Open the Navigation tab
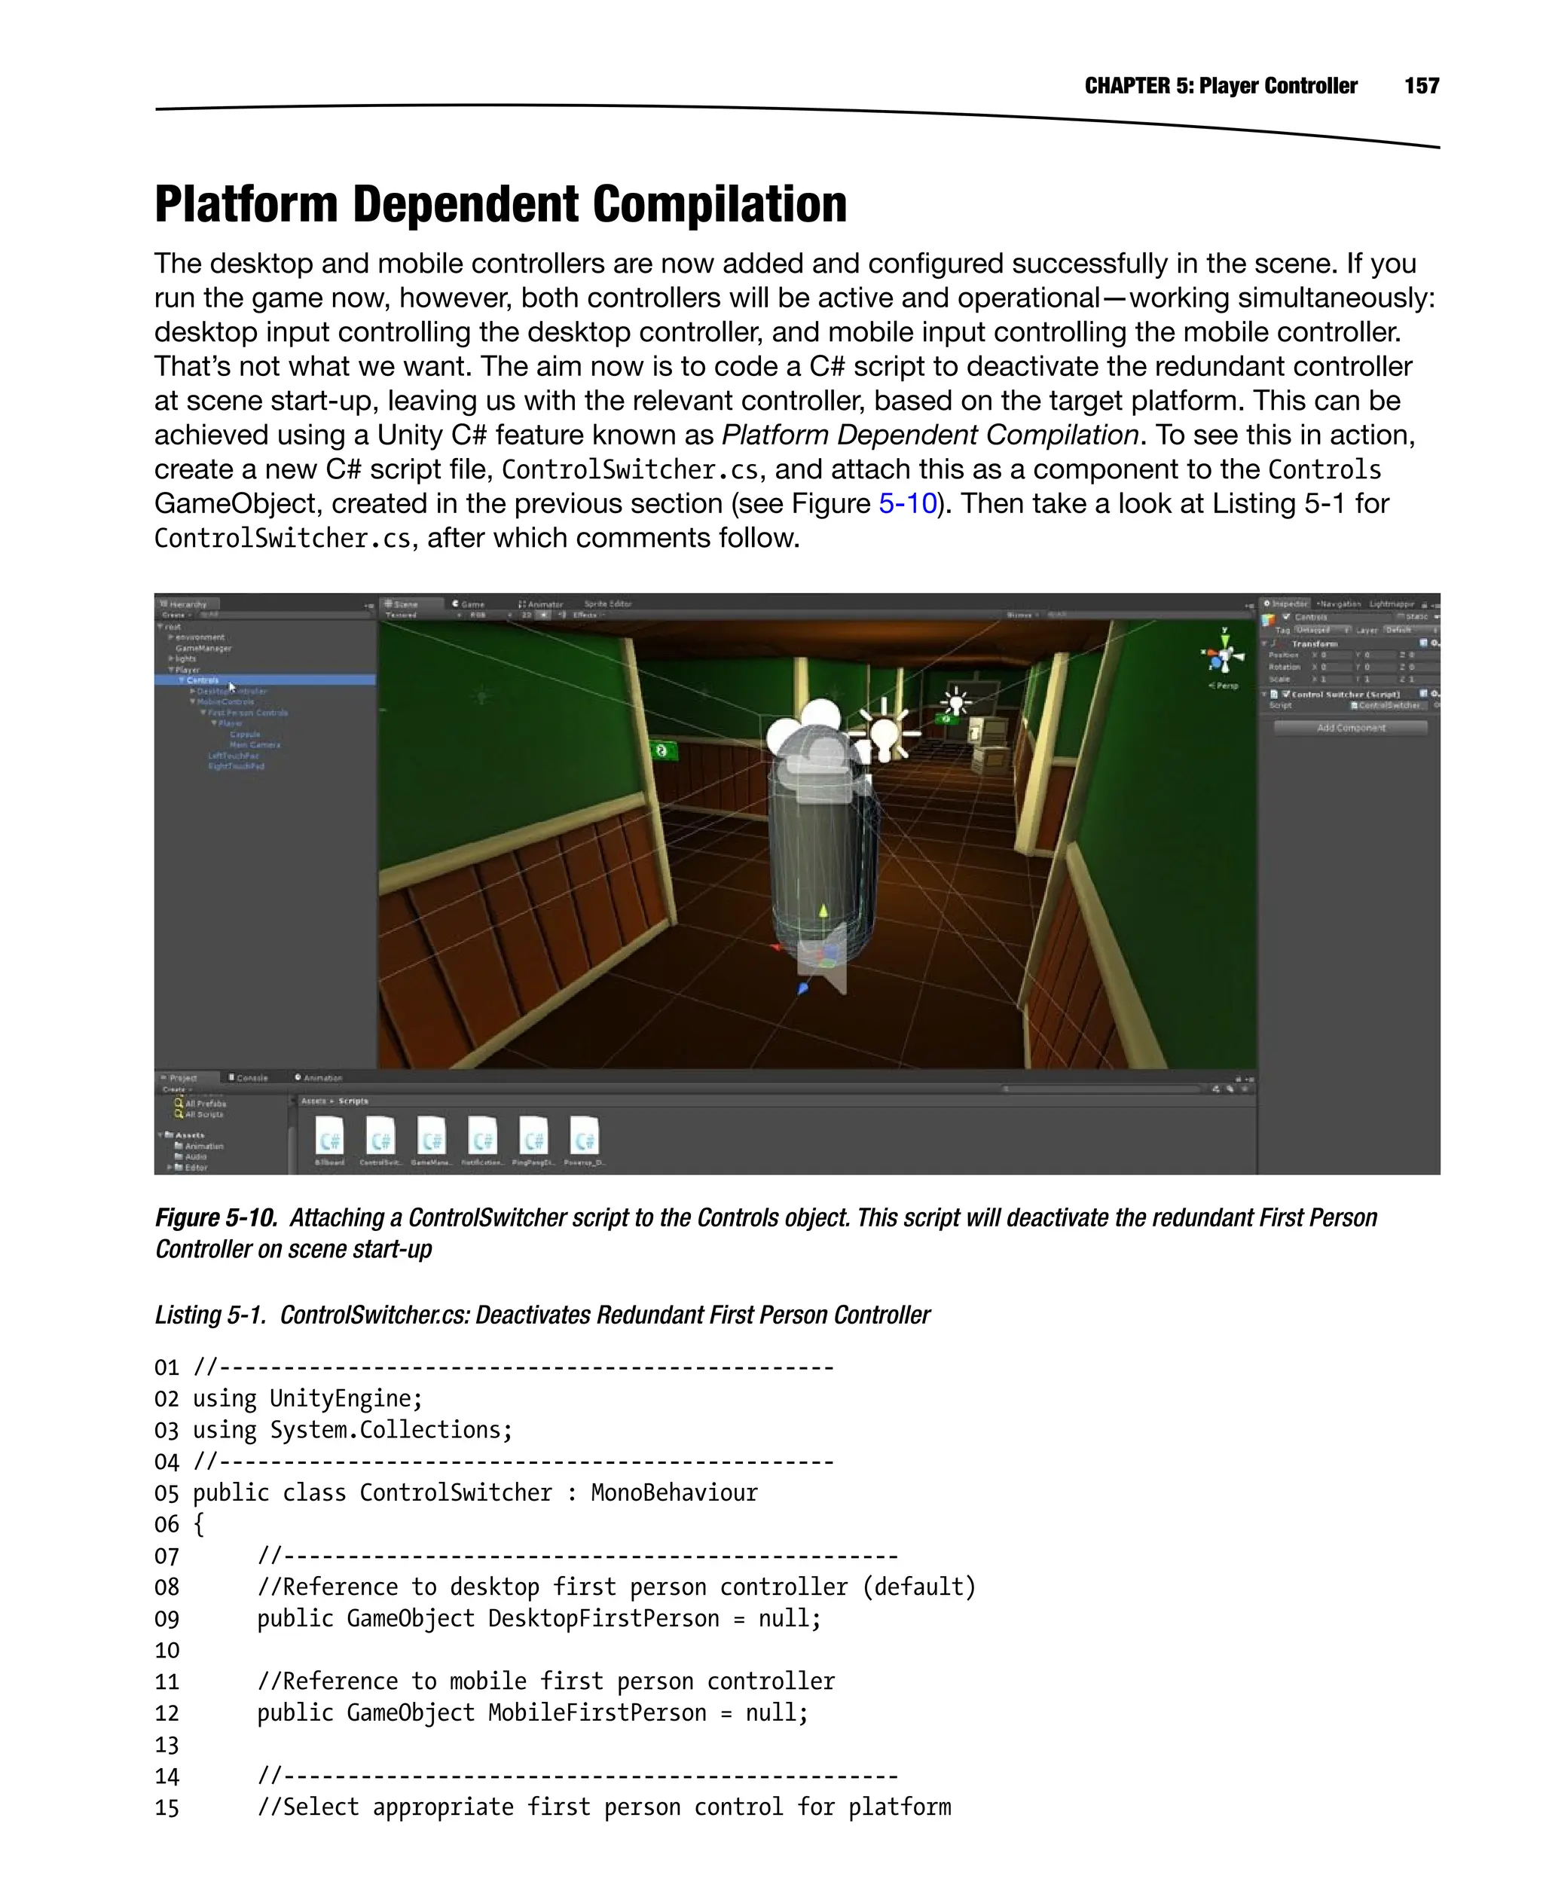Viewport: 1543px width, 1903px height. coord(1340,604)
